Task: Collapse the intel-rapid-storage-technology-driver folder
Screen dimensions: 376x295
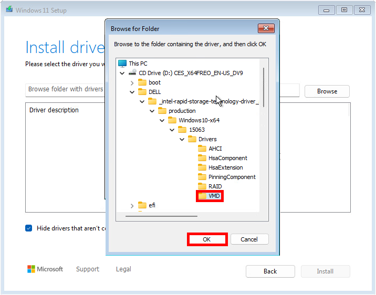Action: [x=142, y=101]
